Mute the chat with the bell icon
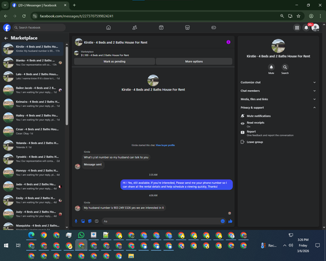The image size is (326, 261). pos(271,67)
